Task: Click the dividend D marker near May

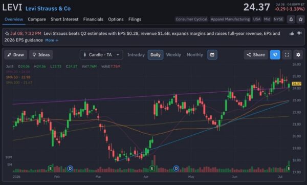Action: click(x=176, y=168)
